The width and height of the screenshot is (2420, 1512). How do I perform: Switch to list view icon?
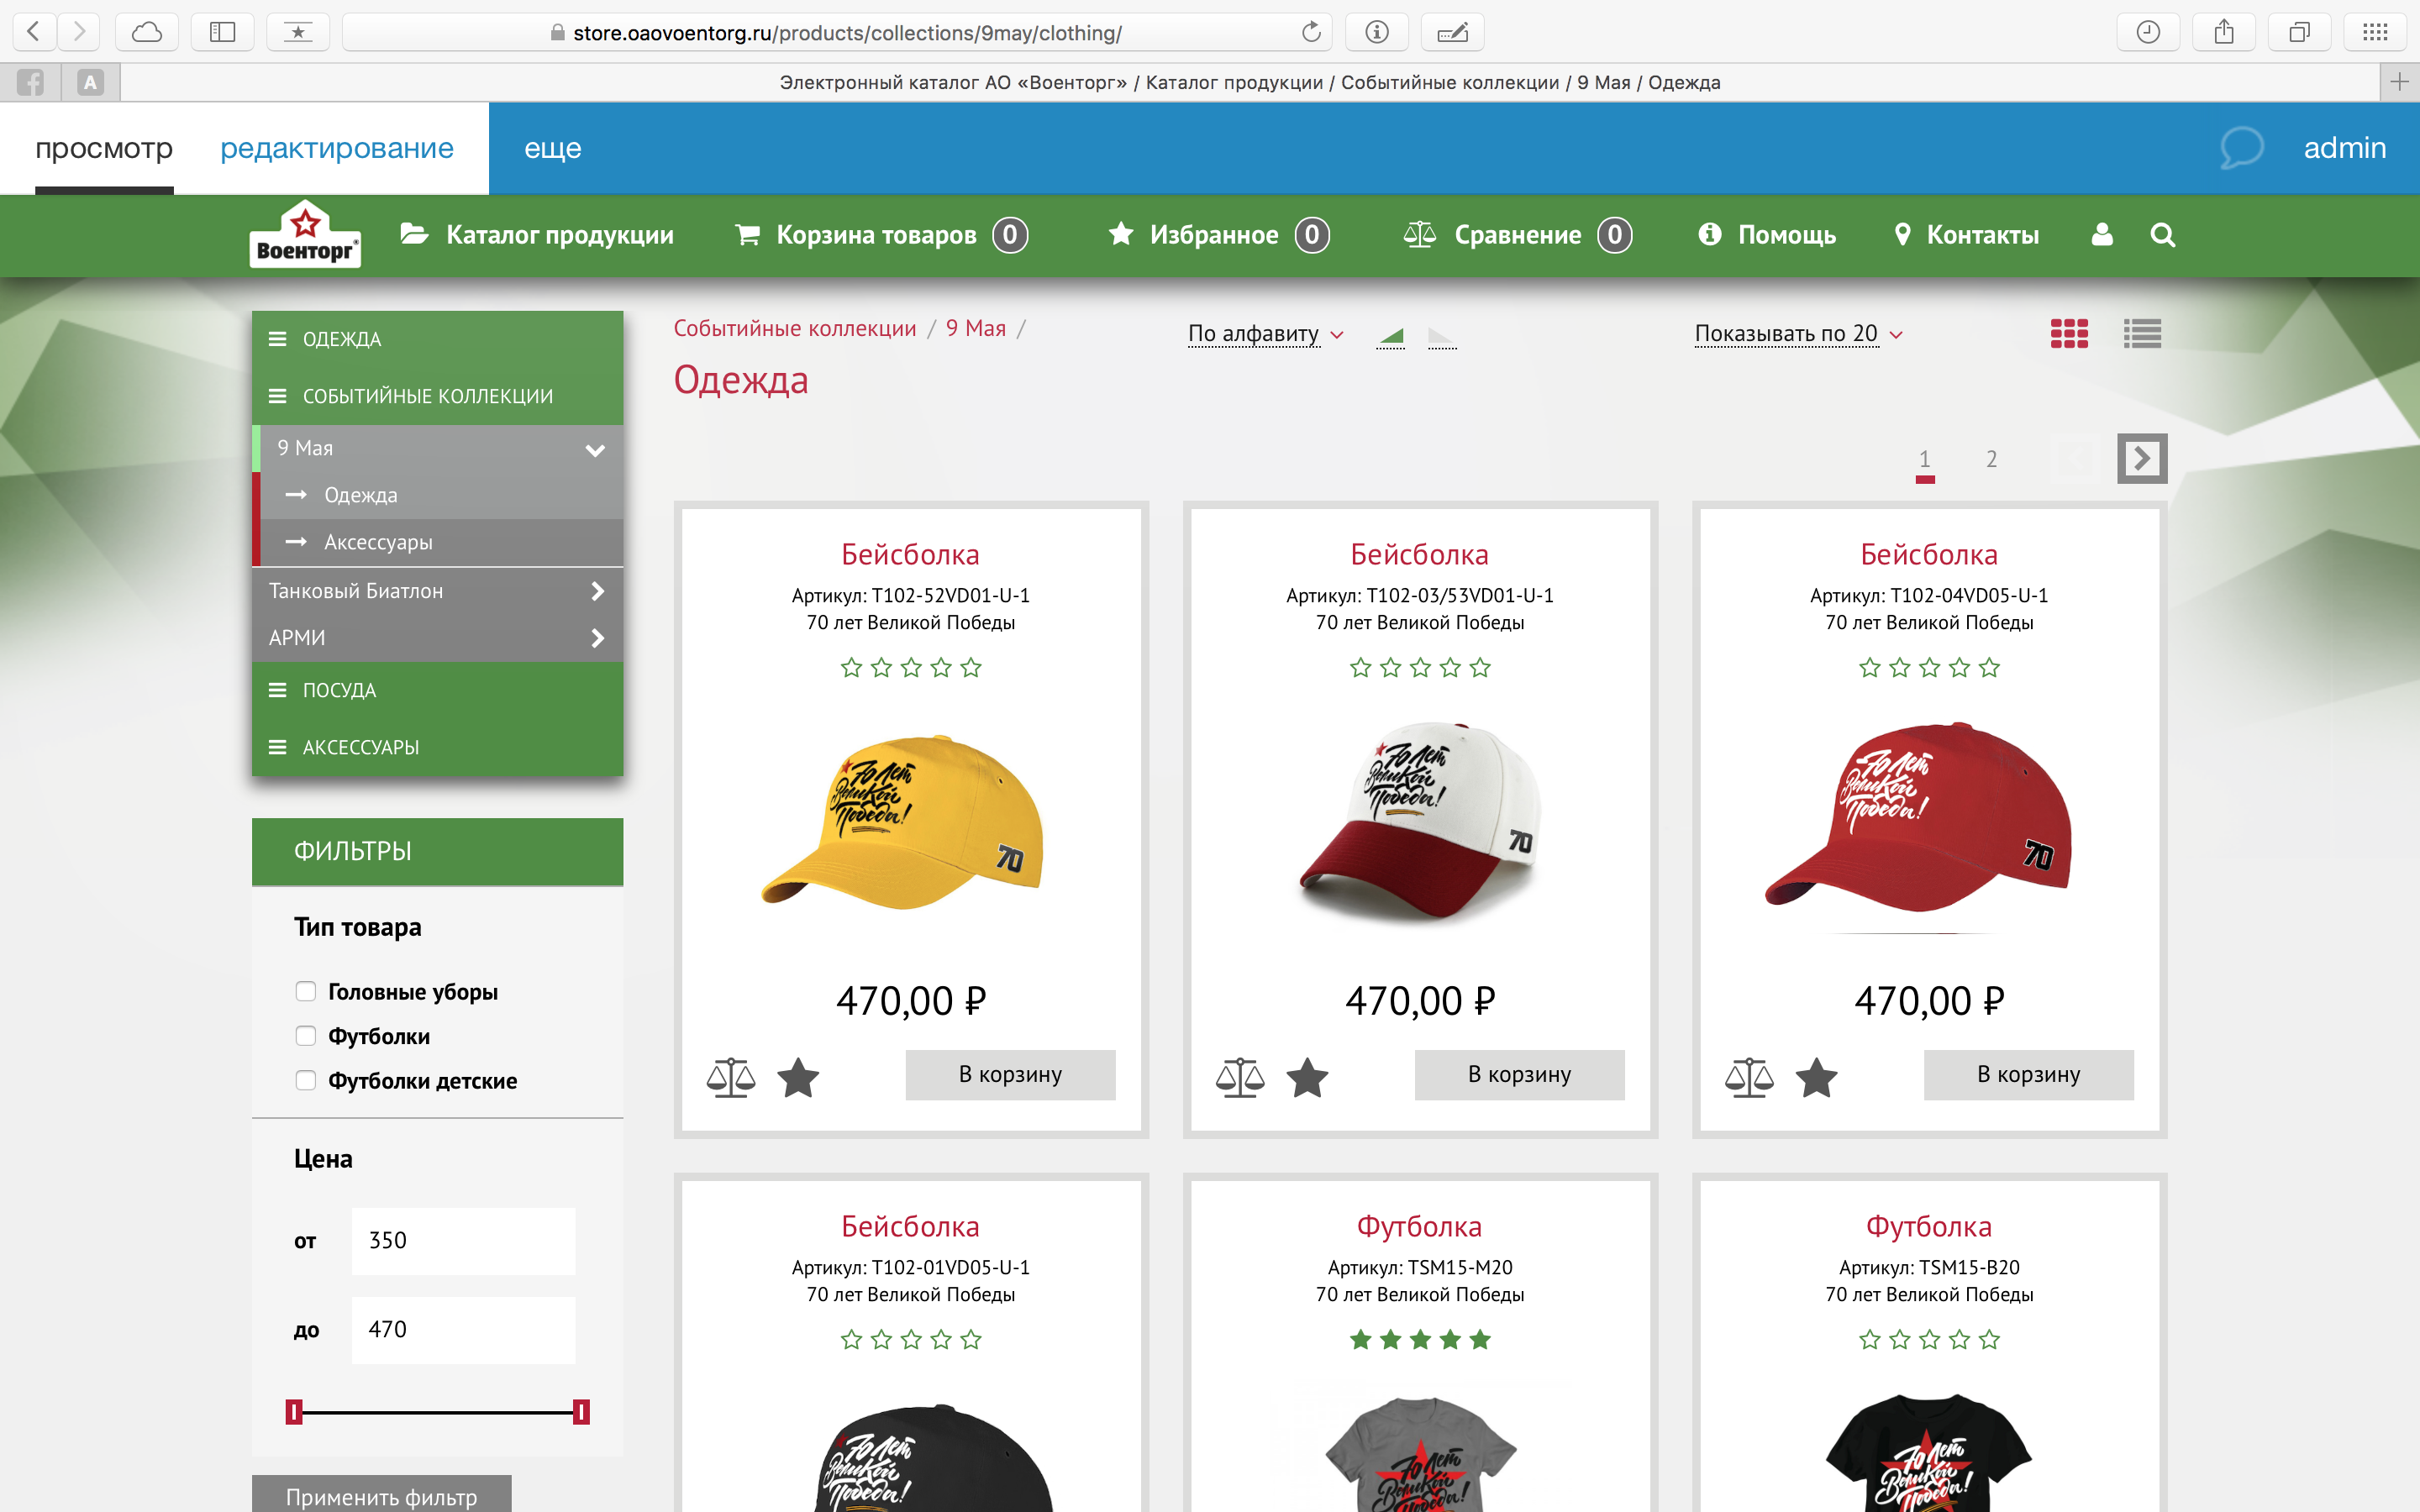pyautogui.click(x=2142, y=333)
